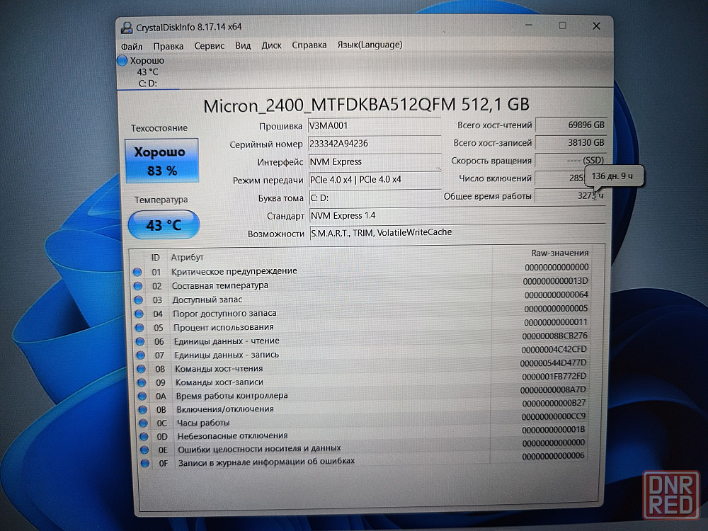Viewport: 708px width, 531px height.
Task: Open the Справка menu
Action: tap(309, 45)
